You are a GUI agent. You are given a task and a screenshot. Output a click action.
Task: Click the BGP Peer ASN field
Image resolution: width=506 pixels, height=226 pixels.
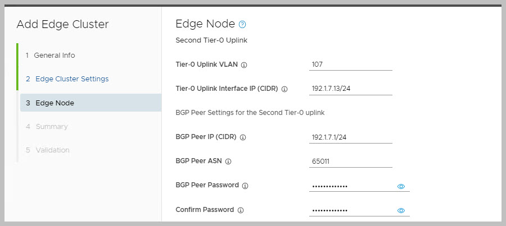click(x=350, y=162)
